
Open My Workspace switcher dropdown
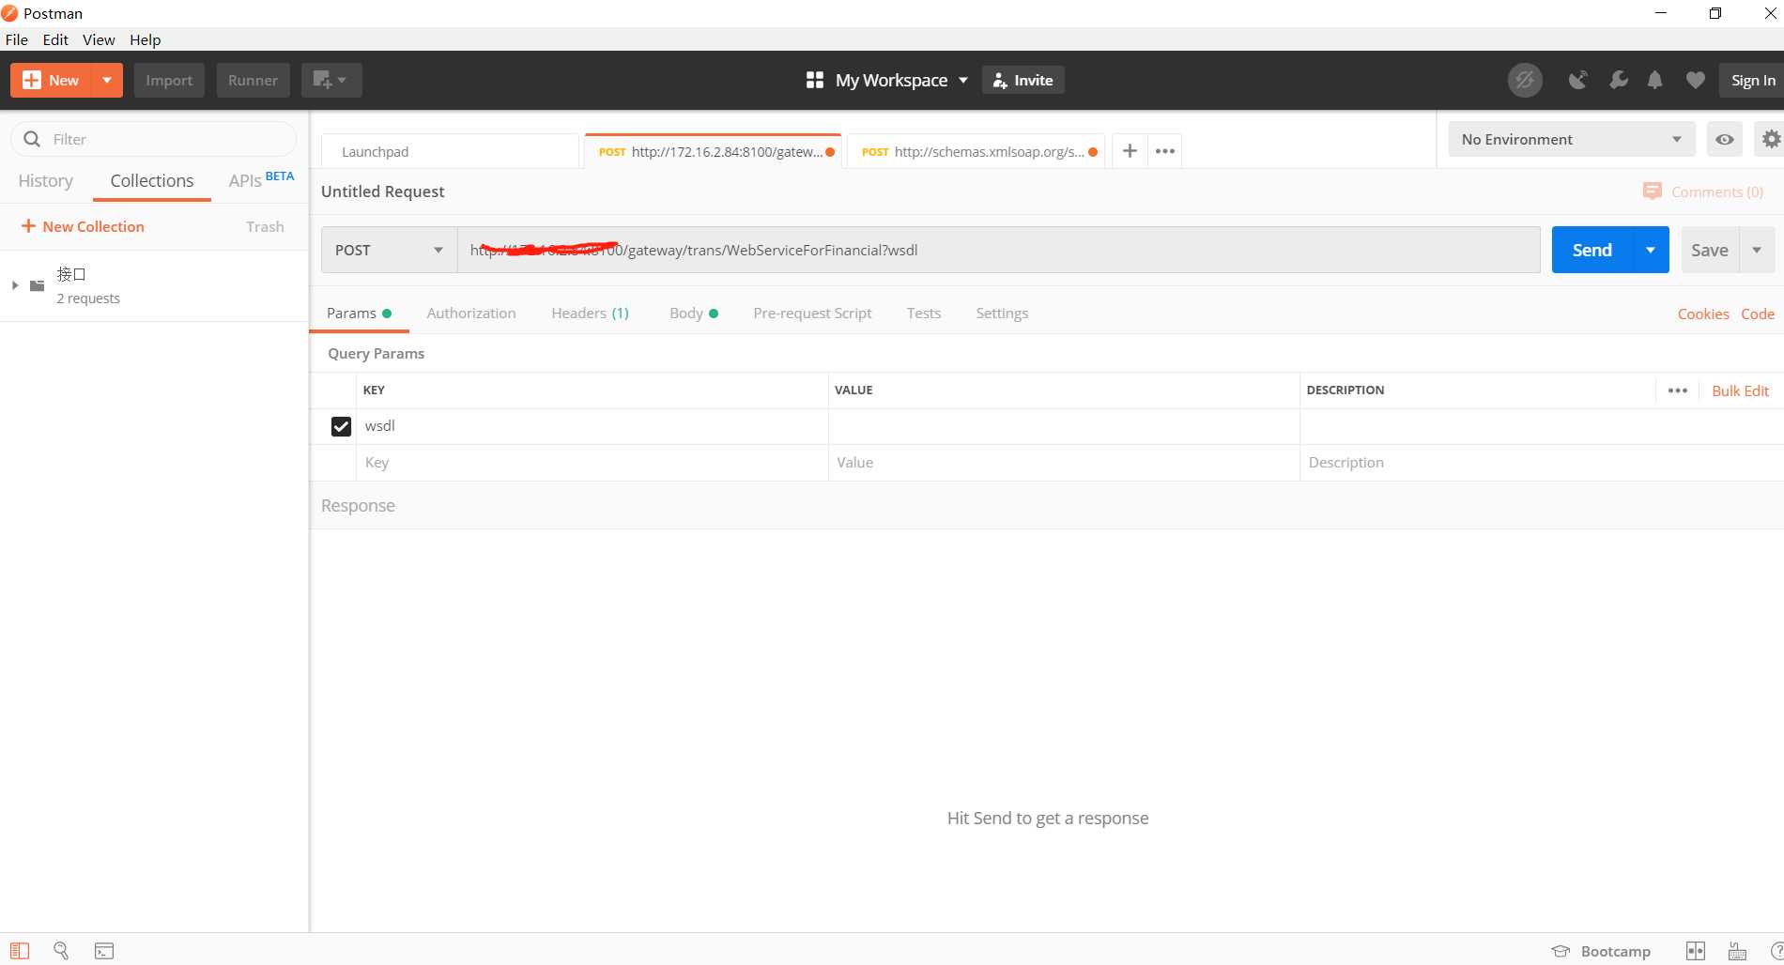coord(886,81)
